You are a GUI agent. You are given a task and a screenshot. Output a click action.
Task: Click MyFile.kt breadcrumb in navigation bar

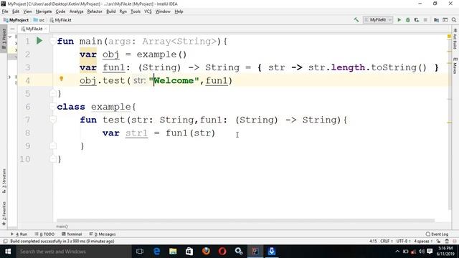click(x=60, y=20)
